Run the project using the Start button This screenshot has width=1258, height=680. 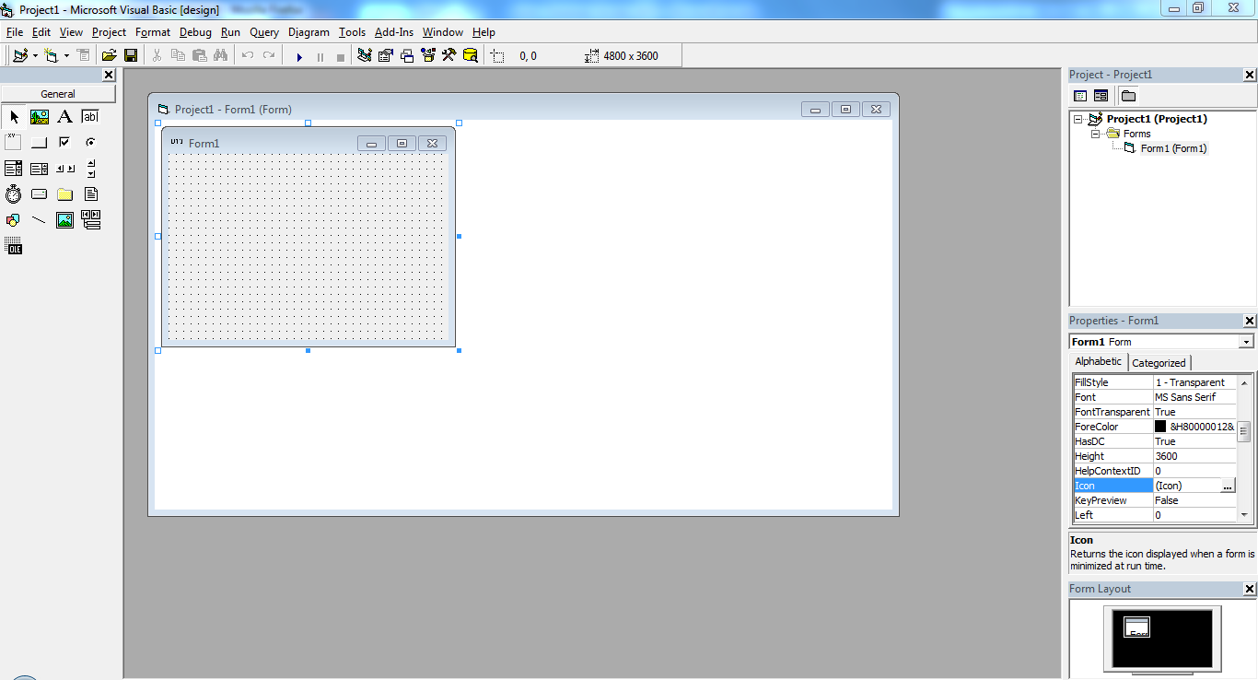click(x=299, y=55)
